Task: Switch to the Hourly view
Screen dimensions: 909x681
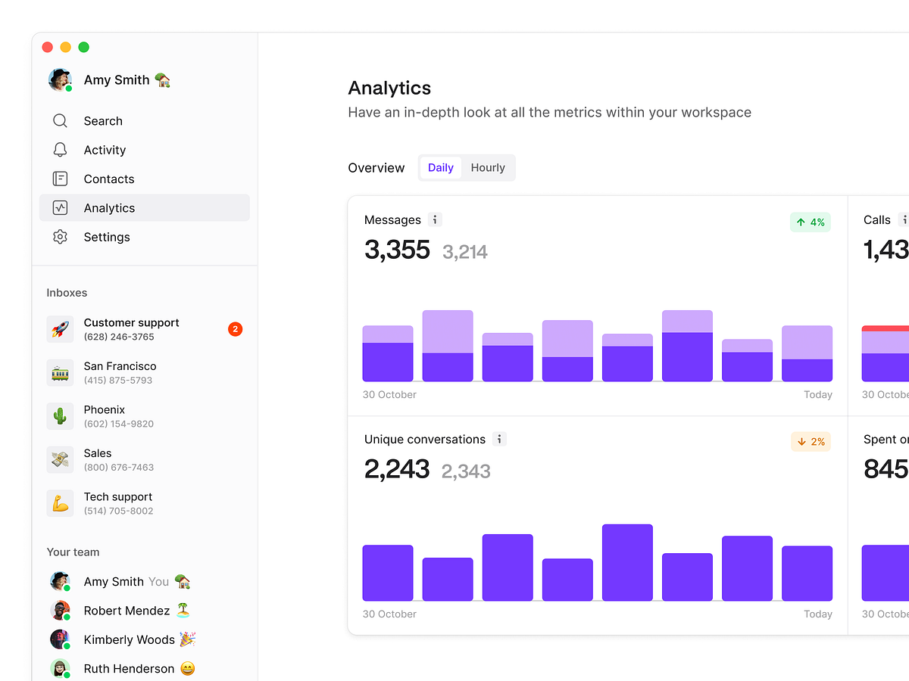Action: pyautogui.click(x=488, y=167)
